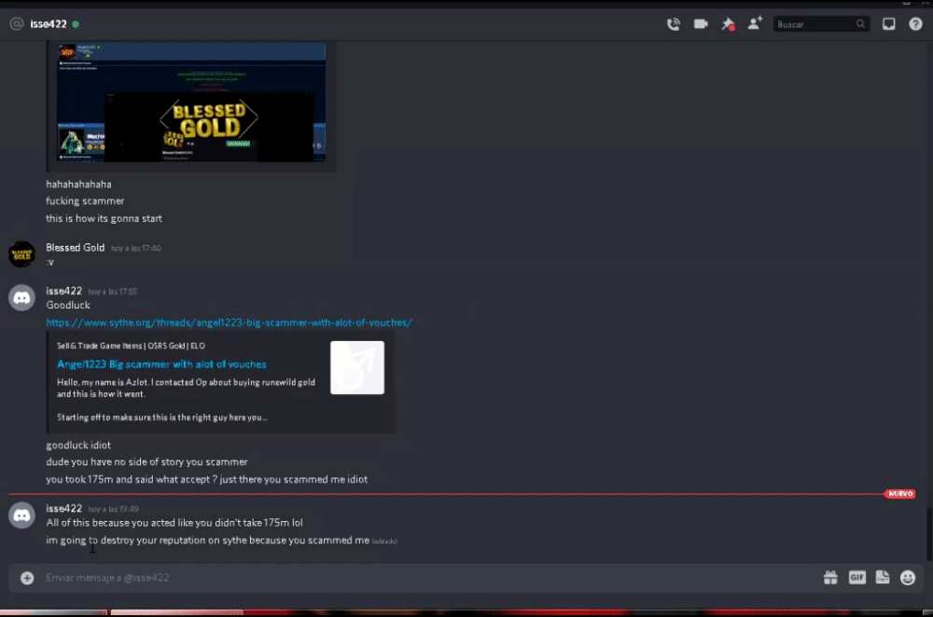Click the embed preview thumbnail
Image resolution: width=933 pixels, height=617 pixels.
click(357, 367)
